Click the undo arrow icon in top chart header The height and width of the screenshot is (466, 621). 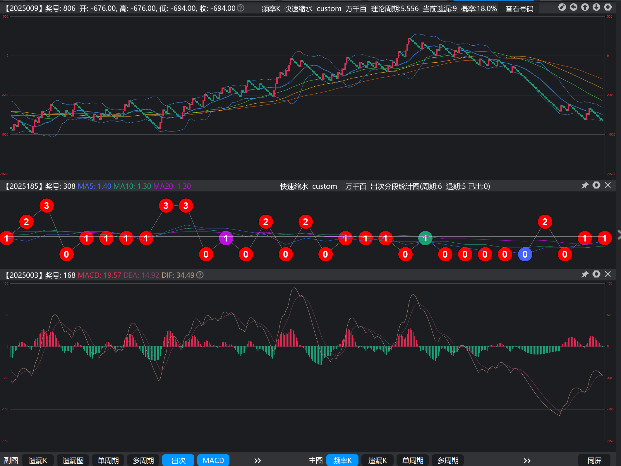(x=573, y=7)
